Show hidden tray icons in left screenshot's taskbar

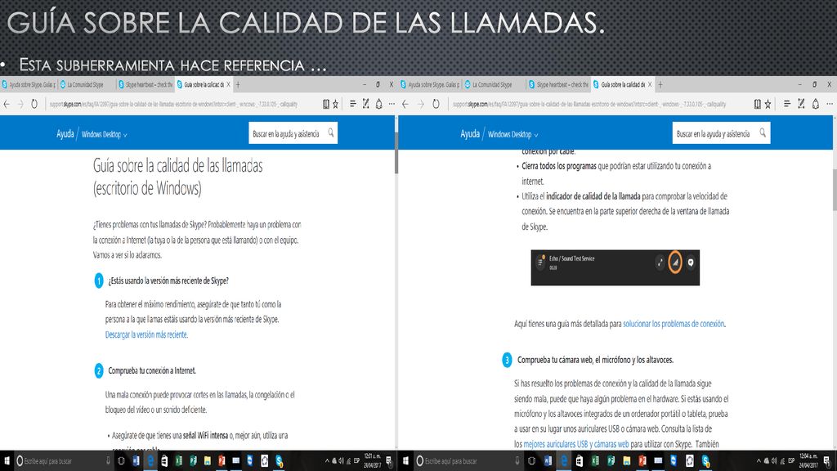327,460
